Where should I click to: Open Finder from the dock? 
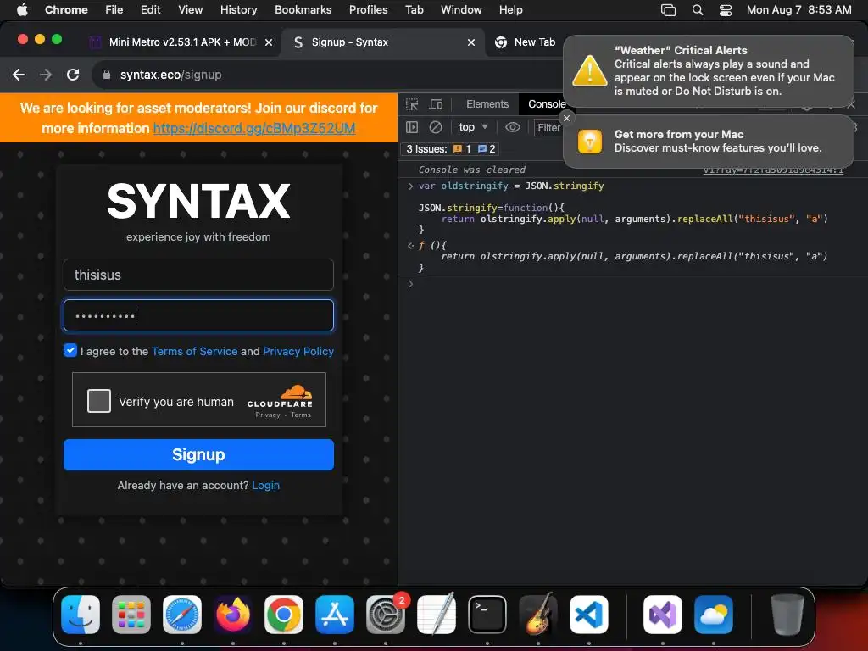(81, 615)
